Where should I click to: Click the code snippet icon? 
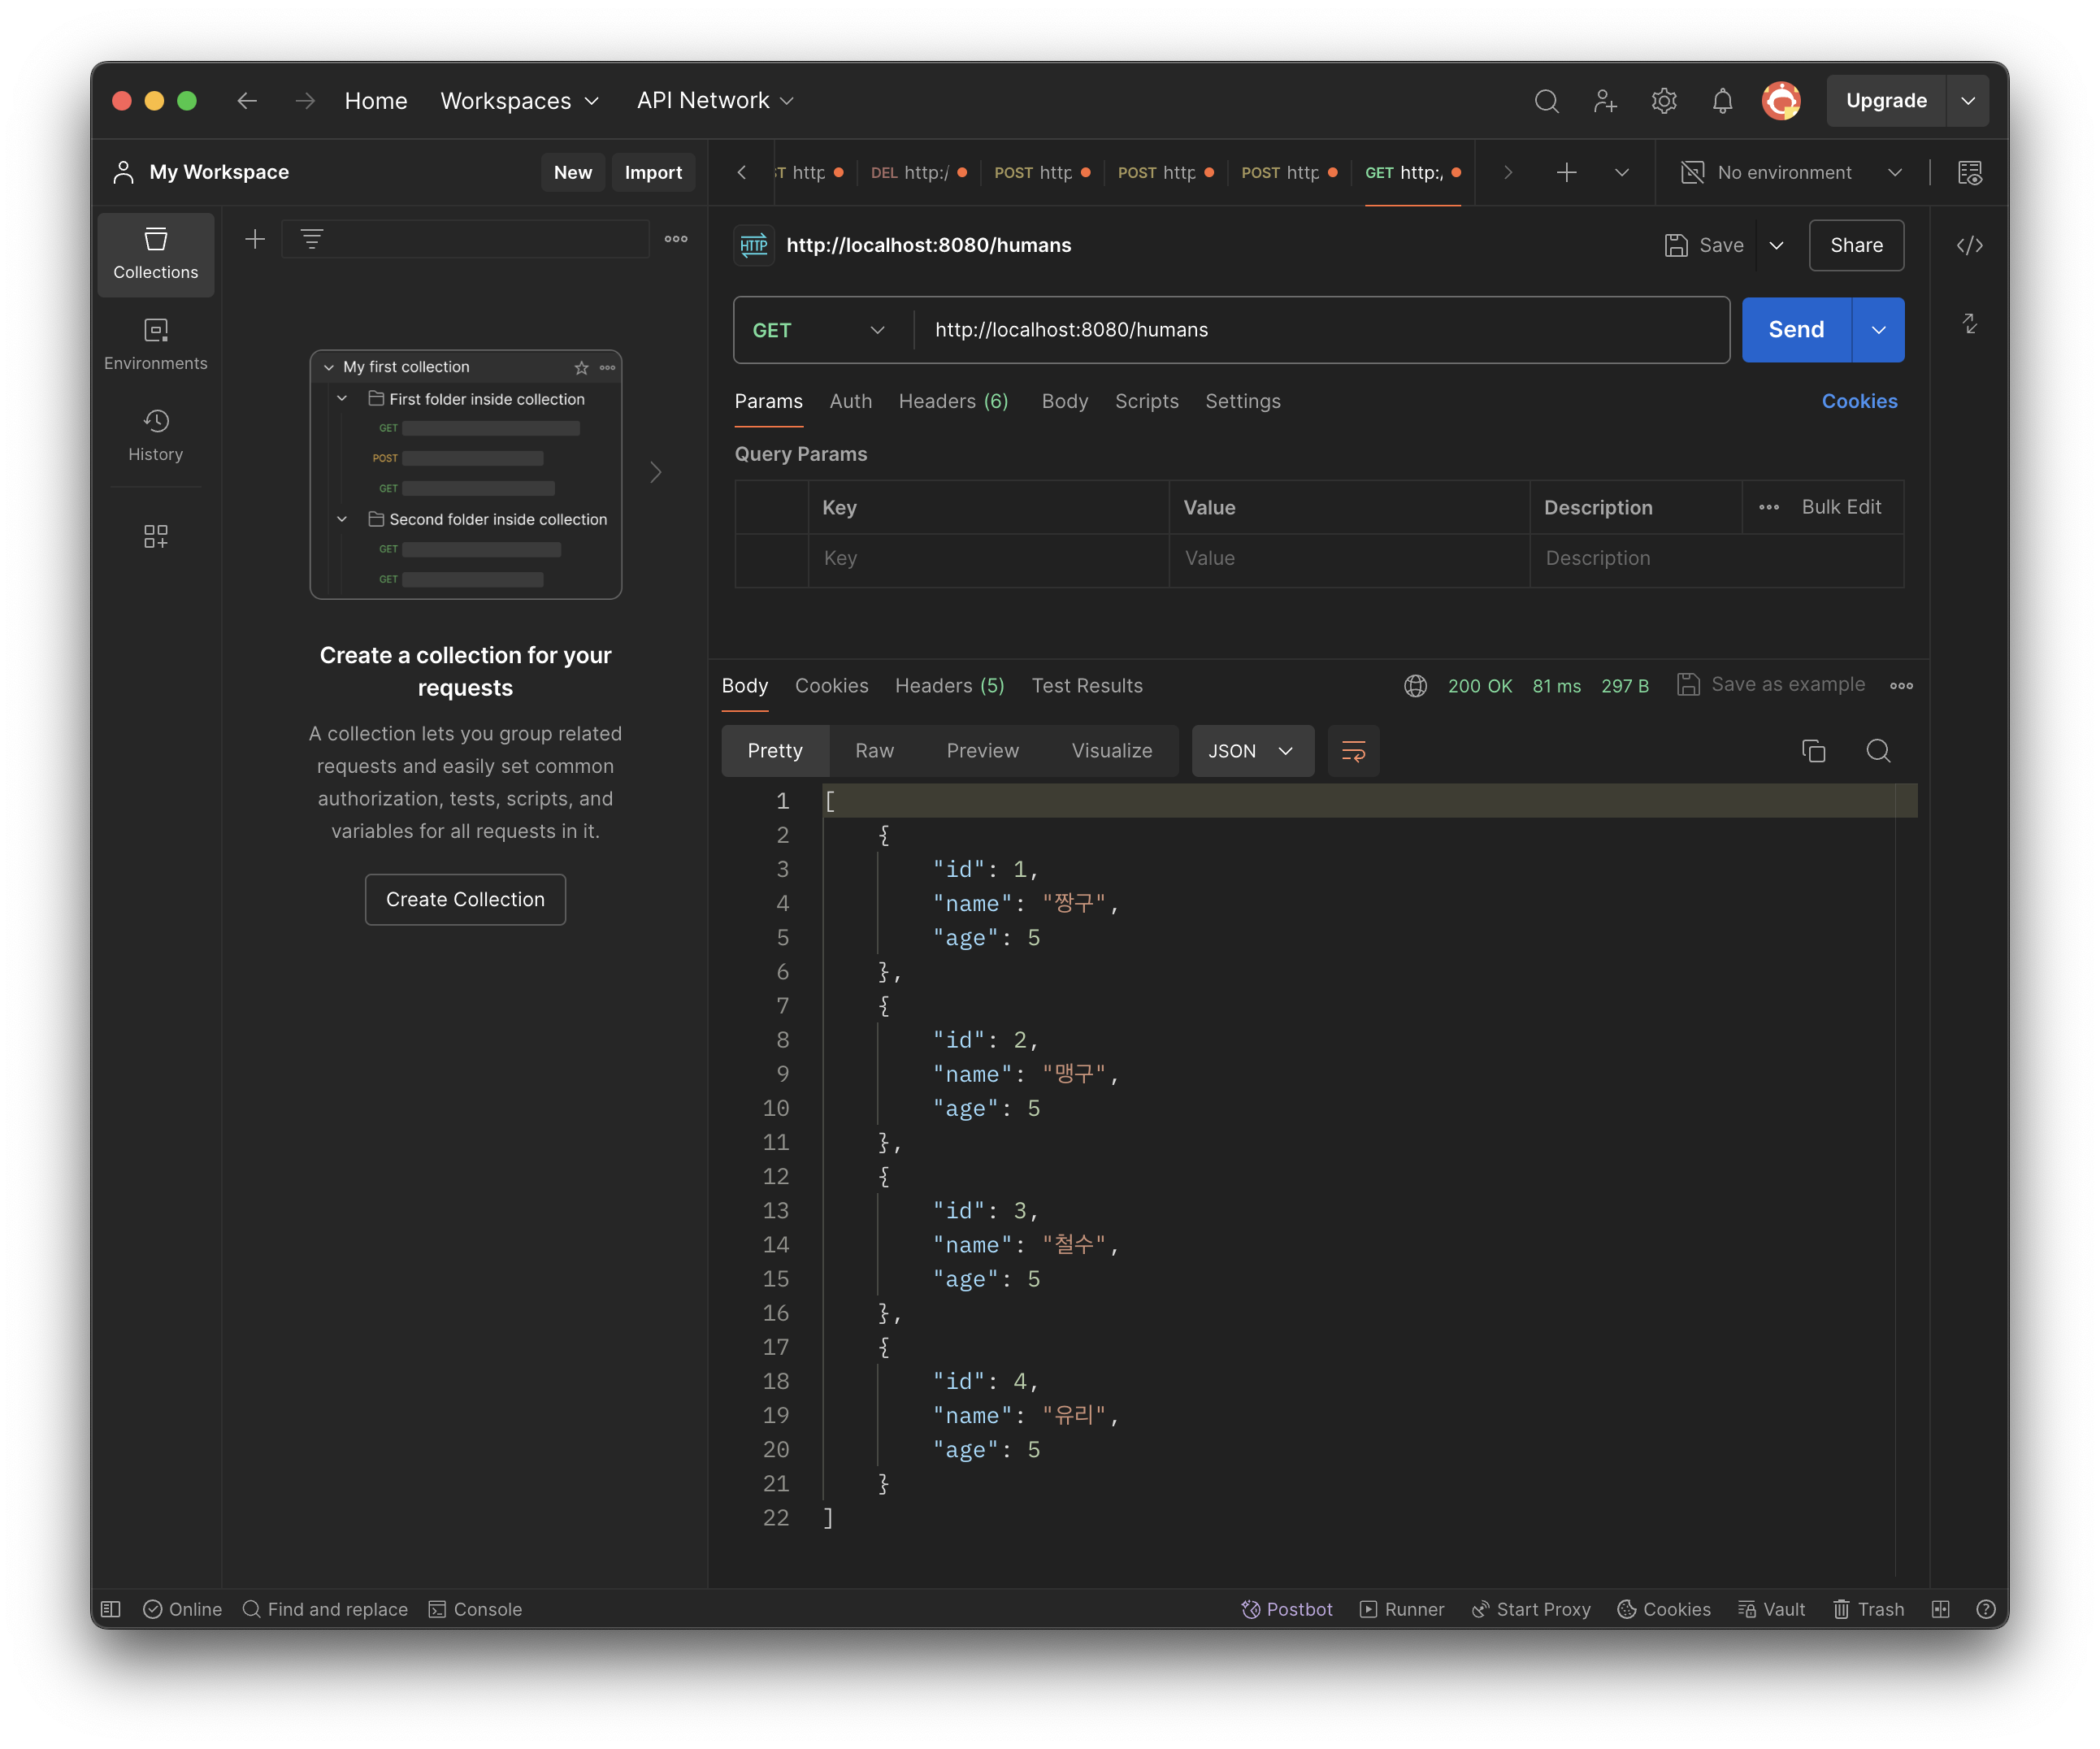1969,245
